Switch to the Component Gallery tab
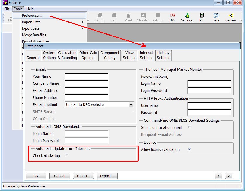The height and width of the screenshot is (191, 245). (x=110, y=55)
